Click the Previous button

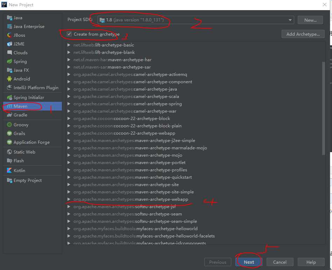(x=218, y=262)
